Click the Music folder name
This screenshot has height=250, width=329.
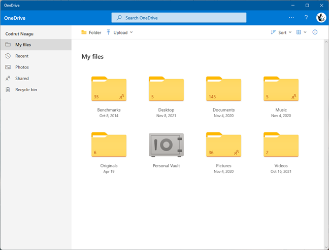click(281, 110)
